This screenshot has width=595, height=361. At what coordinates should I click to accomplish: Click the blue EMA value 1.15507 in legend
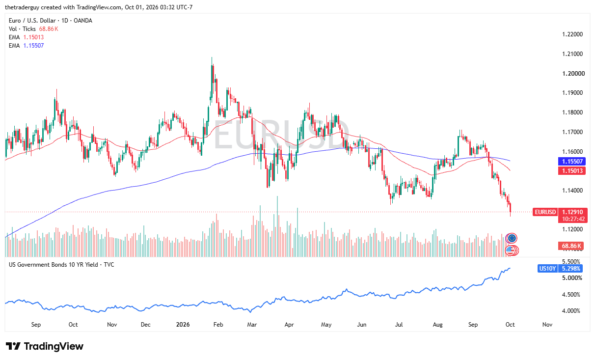pyautogui.click(x=33, y=46)
